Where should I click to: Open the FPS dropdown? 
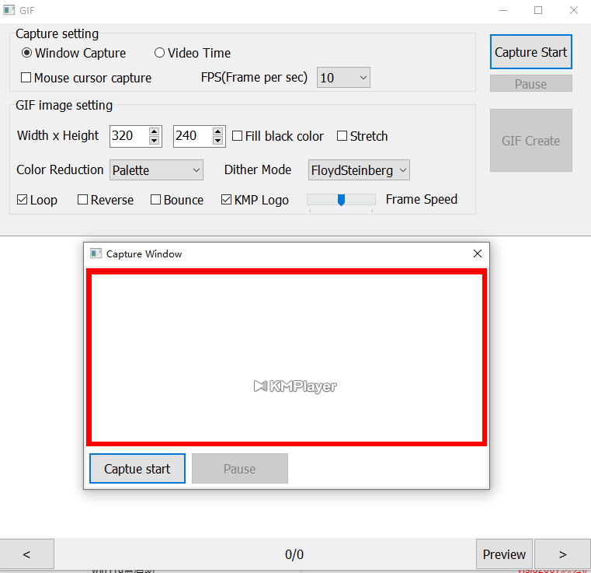point(343,78)
